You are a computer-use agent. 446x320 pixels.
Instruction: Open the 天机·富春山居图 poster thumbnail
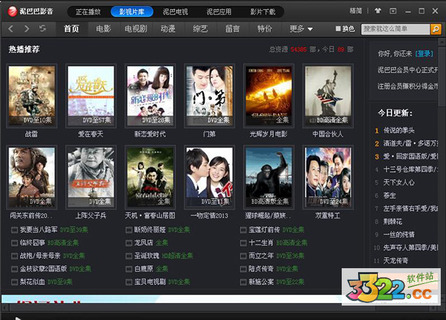150,177
